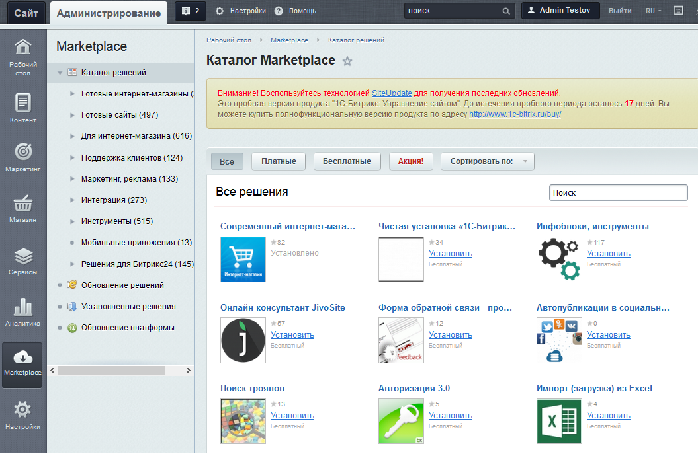Image resolution: width=698 pixels, height=454 pixels.
Task: Expand the Поддержка клиентов (124) arrow
Action: (x=72, y=158)
